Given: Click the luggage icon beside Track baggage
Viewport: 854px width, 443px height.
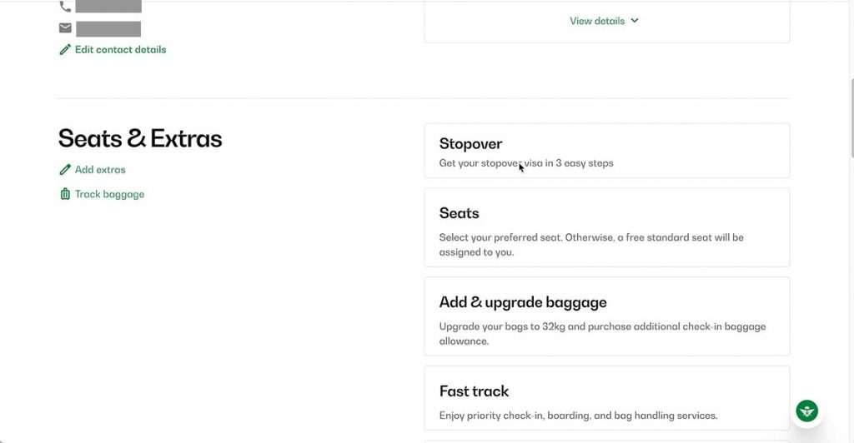Looking at the screenshot, I should point(65,194).
